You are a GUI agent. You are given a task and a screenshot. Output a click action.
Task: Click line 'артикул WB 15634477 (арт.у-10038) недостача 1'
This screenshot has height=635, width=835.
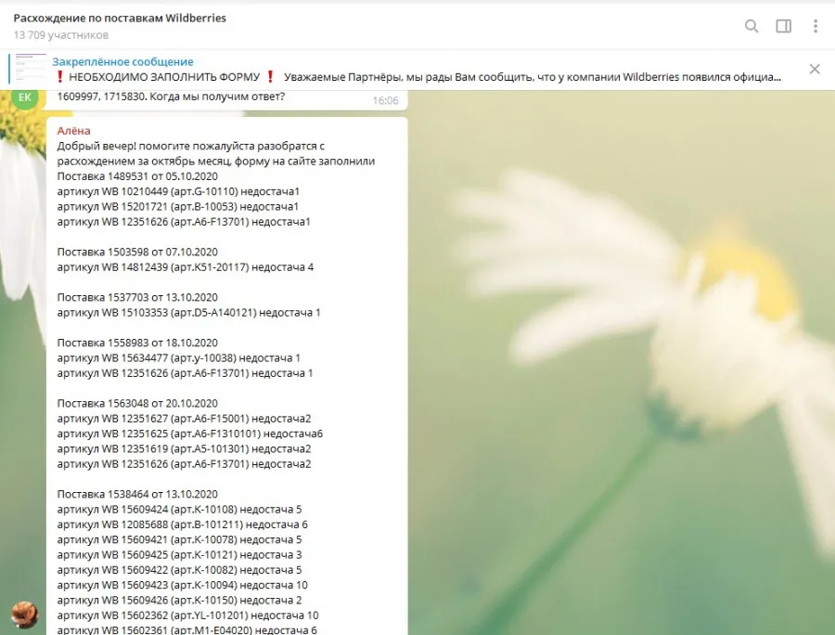pos(178,358)
